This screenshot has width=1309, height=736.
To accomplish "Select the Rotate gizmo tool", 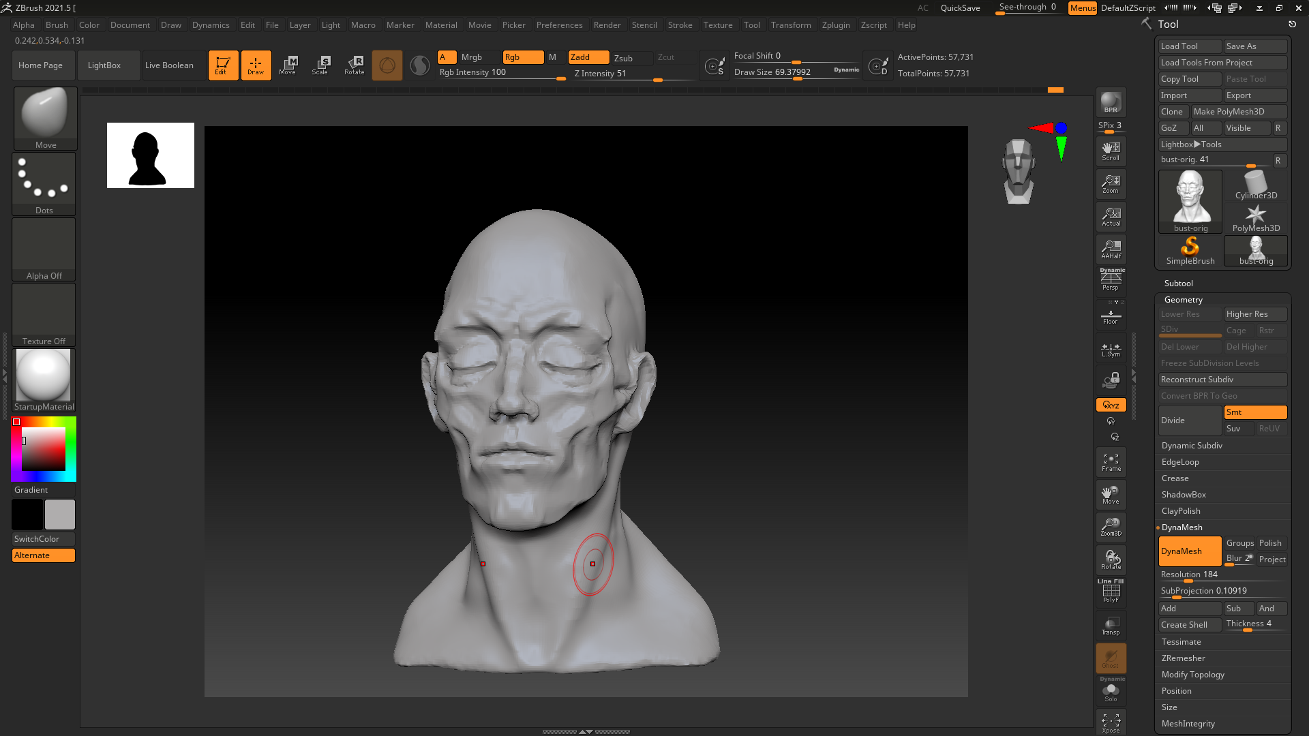I will 354,65.
